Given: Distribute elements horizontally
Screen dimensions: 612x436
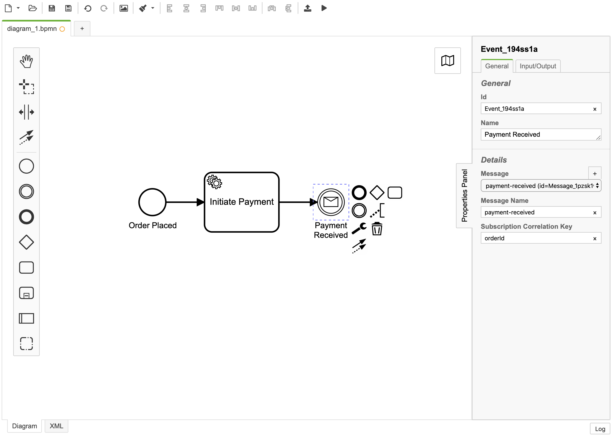Looking at the screenshot, I should click(x=272, y=8).
